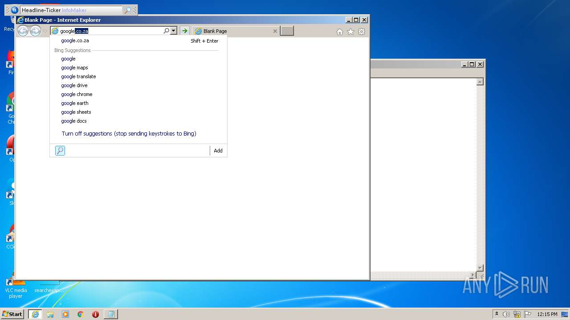
Task: Choose the 'google sheets' suggestion
Action: (x=138, y=112)
